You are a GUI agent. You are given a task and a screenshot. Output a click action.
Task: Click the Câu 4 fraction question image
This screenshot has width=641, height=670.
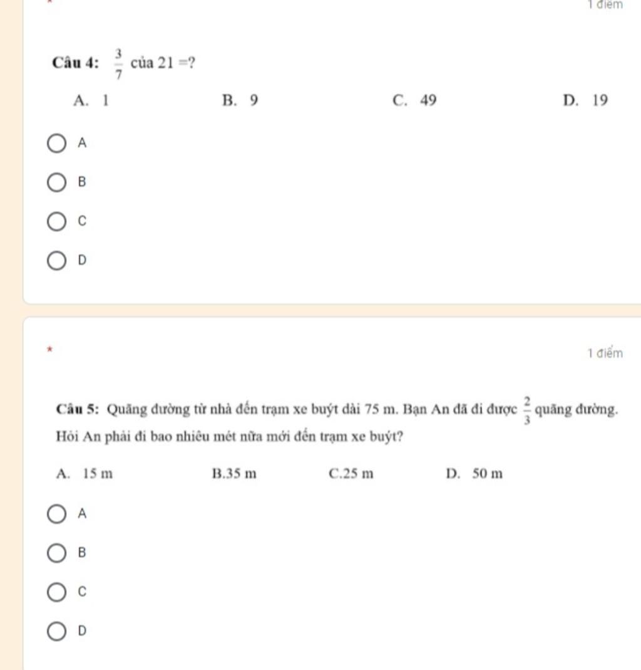click(330, 78)
